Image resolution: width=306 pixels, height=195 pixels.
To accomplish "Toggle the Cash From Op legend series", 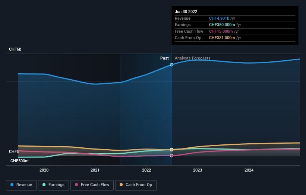I will pyautogui.click(x=136, y=185).
